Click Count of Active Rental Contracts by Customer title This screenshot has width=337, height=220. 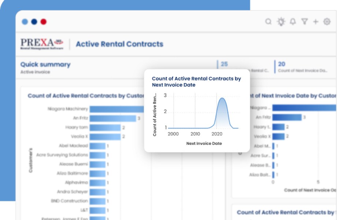click(x=86, y=96)
